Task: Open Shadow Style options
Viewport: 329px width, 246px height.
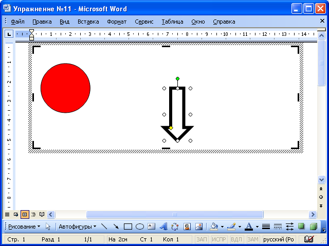Action: click(301, 227)
